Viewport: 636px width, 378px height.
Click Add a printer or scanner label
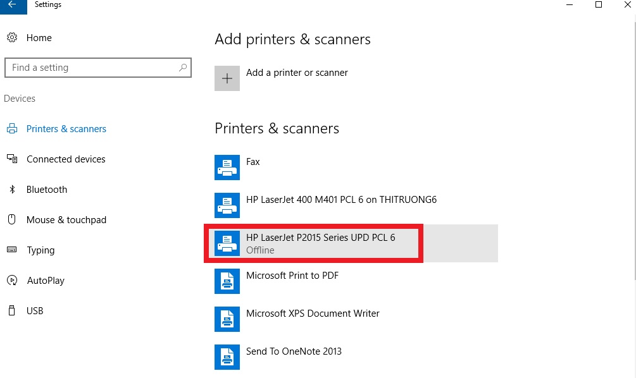click(x=297, y=73)
